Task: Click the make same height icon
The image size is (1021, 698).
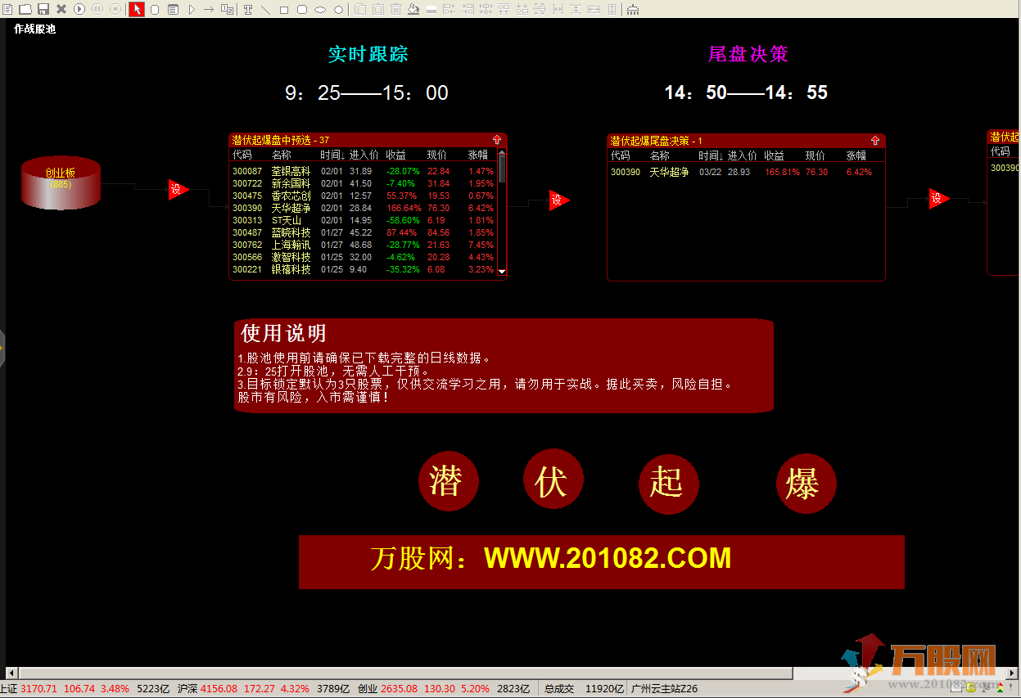Action: click(612, 9)
